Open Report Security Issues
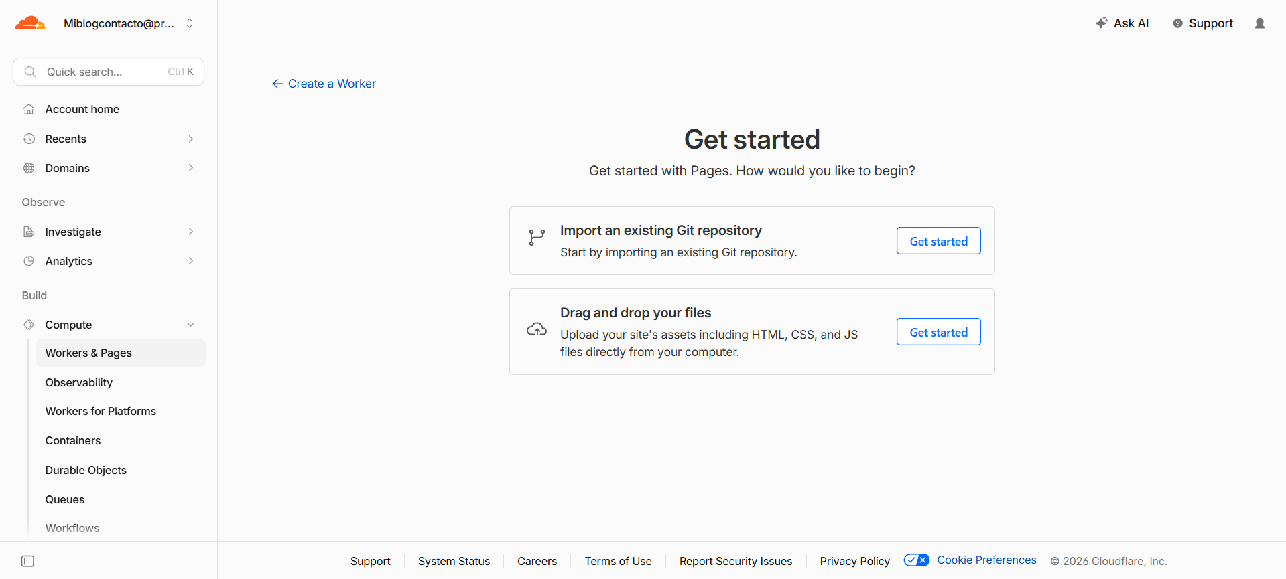The image size is (1286, 579). tap(736, 561)
